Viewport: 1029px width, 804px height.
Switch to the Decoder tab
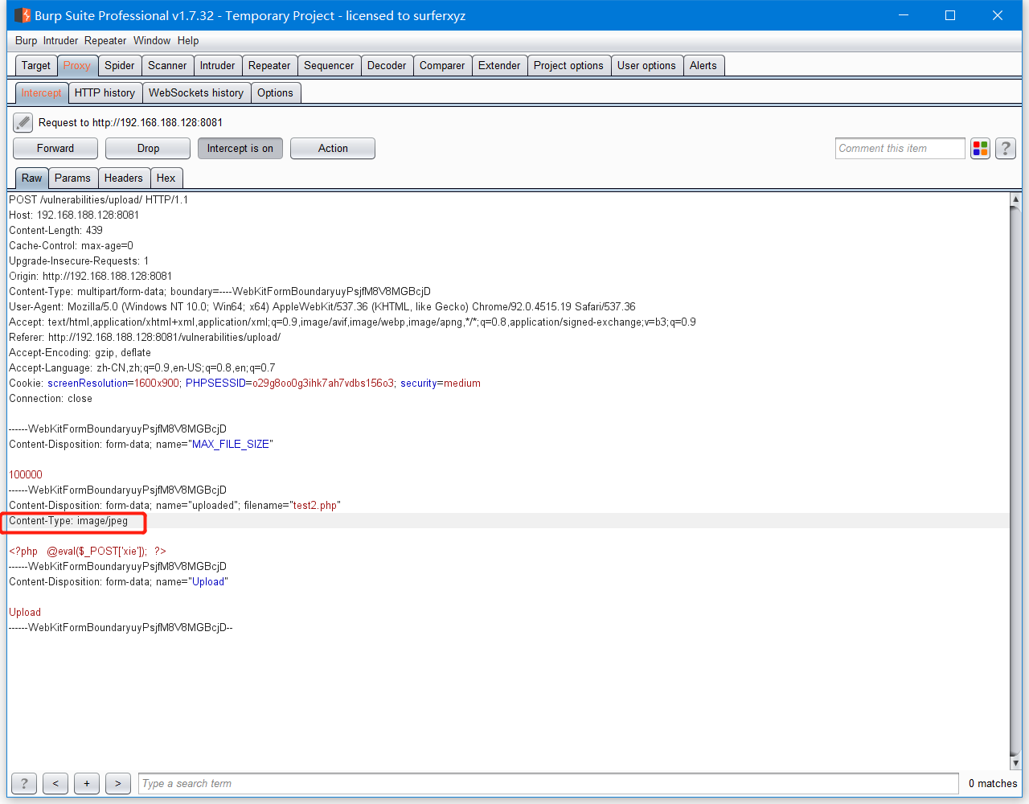point(387,66)
